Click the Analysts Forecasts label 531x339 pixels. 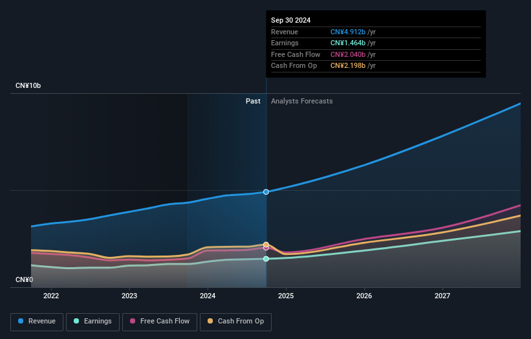[x=302, y=101]
